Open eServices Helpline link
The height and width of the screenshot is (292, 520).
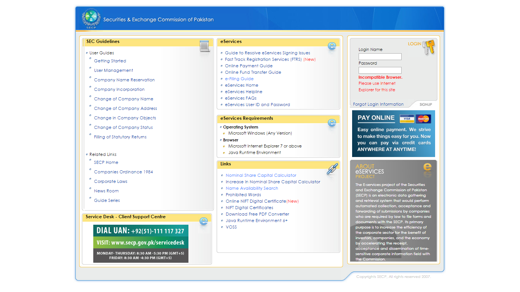click(x=244, y=92)
